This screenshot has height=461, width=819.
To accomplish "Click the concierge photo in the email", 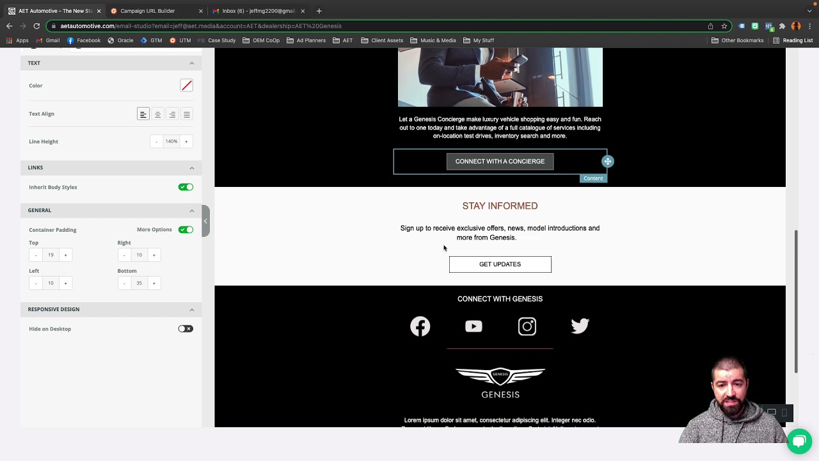I will coord(500,77).
